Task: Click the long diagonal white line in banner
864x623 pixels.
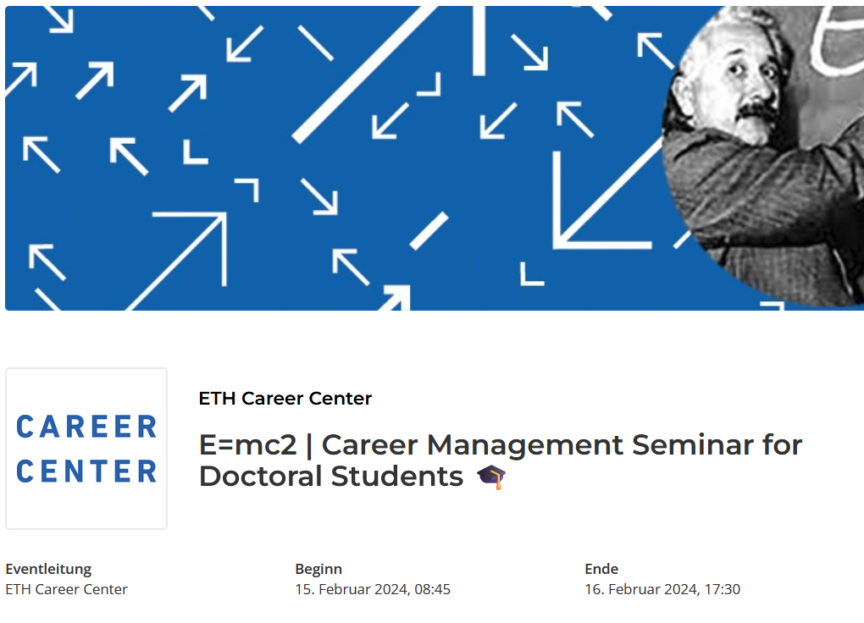Action: 365,74
